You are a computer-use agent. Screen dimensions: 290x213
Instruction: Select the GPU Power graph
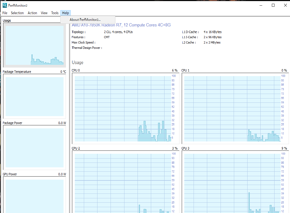35,195
